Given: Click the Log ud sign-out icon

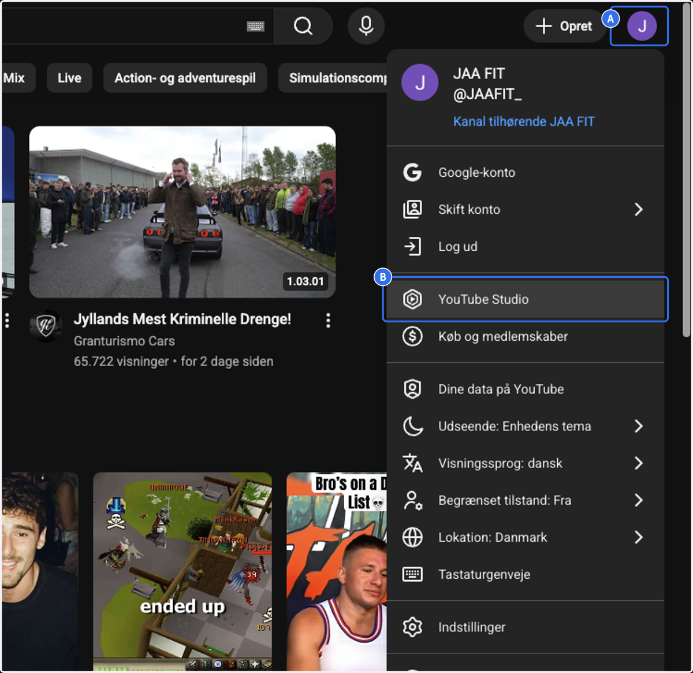Looking at the screenshot, I should [x=412, y=246].
